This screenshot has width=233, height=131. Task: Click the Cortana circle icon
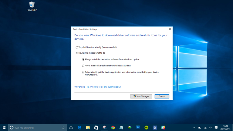point(12,128)
